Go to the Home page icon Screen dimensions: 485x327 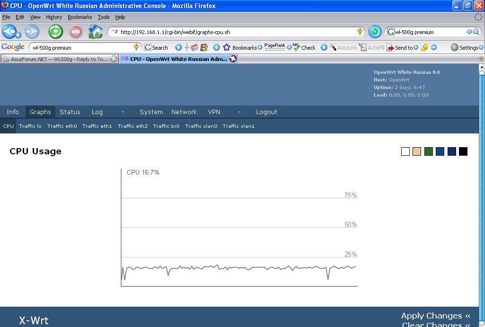coord(96,32)
